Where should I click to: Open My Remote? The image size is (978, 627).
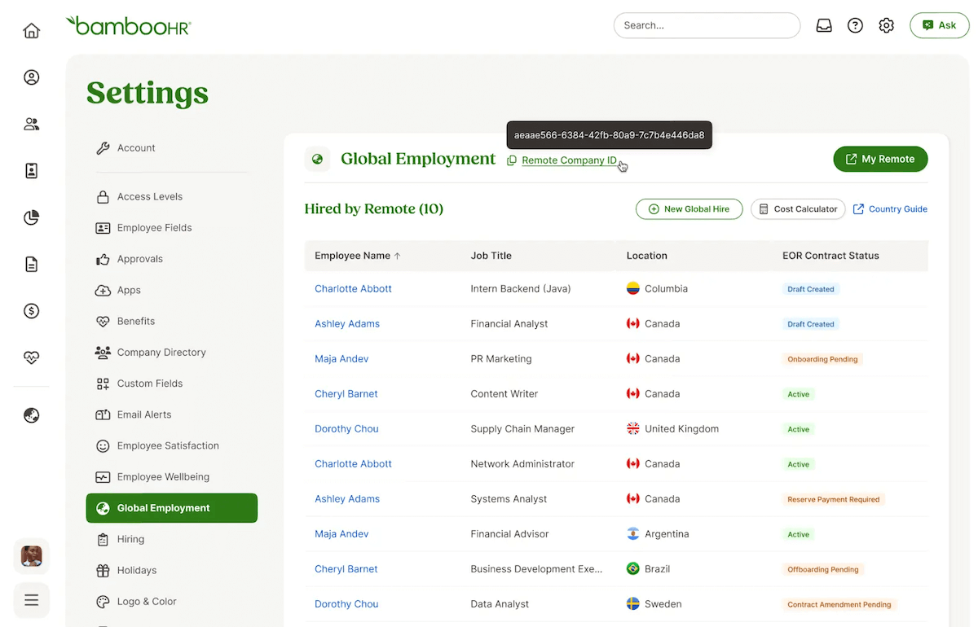(x=880, y=159)
